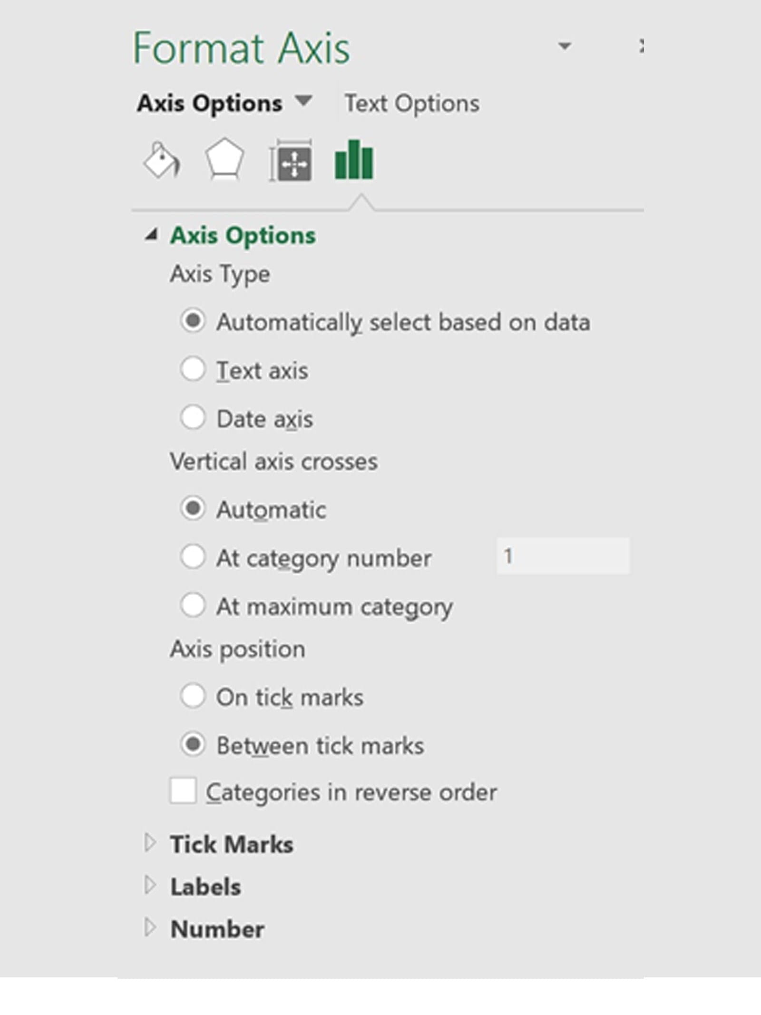Open the task pane options arrow
Viewport: 761px width, 1015px height.
point(564,46)
